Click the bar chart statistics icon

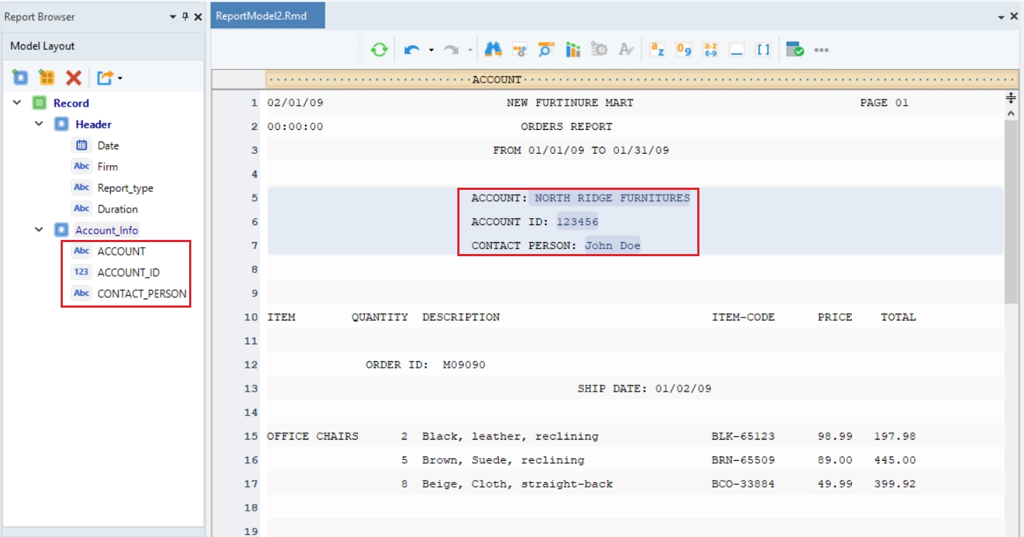pos(573,50)
